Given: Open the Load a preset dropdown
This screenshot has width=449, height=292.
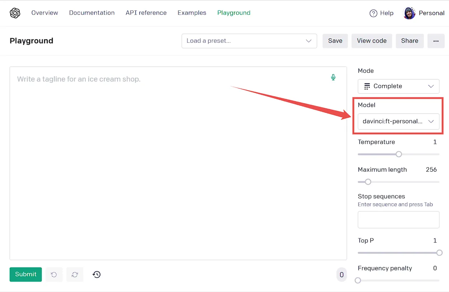Looking at the screenshot, I should coord(249,41).
